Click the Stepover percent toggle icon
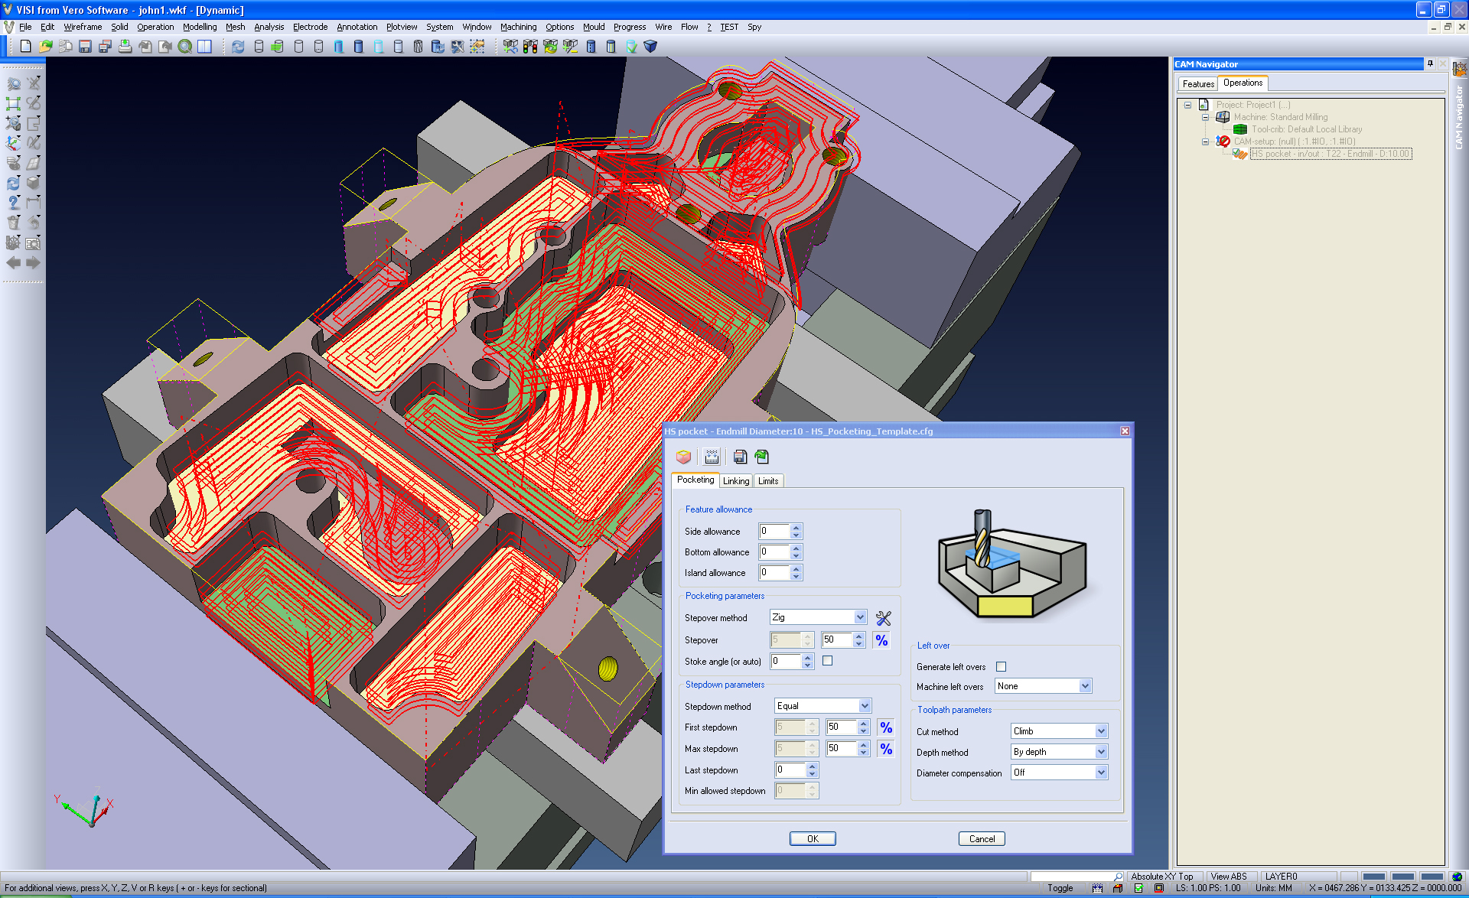 pyautogui.click(x=882, y=640)
